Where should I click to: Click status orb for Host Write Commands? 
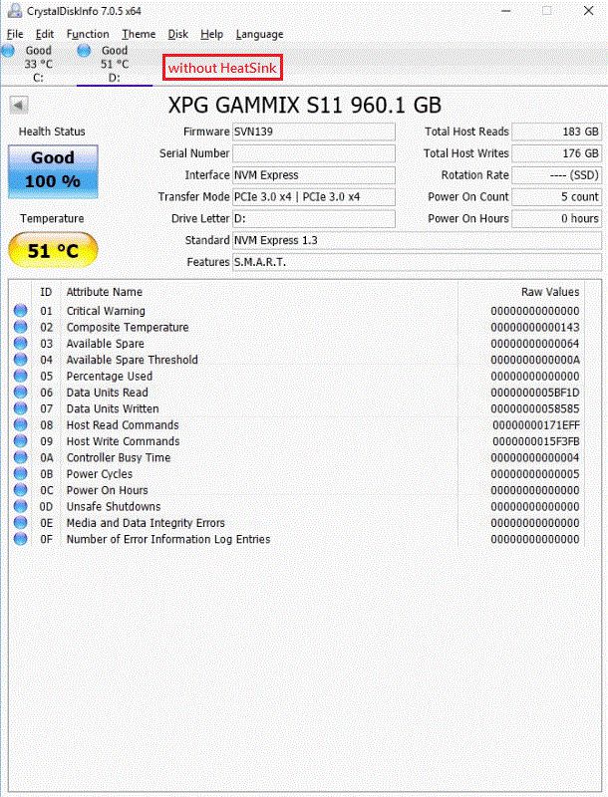tap(20, 440)
